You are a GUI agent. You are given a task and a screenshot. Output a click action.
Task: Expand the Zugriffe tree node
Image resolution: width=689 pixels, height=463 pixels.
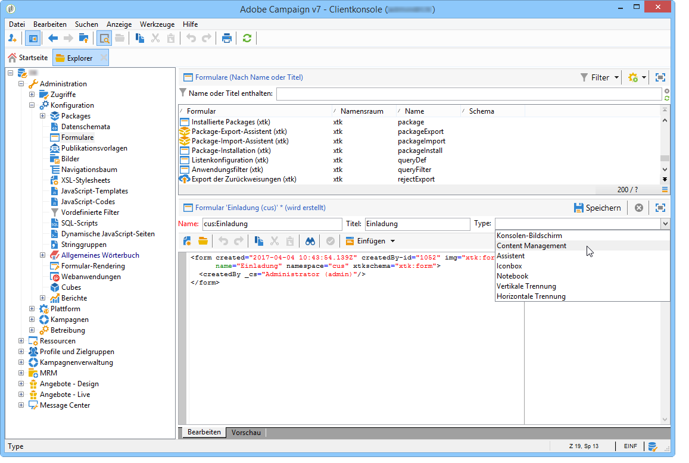[32, 95]
